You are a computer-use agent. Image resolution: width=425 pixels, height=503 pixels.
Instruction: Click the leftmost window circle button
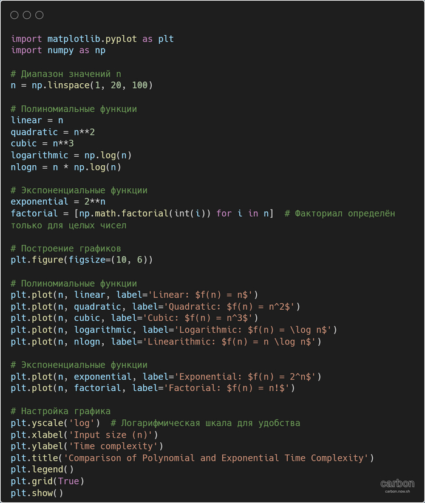[15, 15]
